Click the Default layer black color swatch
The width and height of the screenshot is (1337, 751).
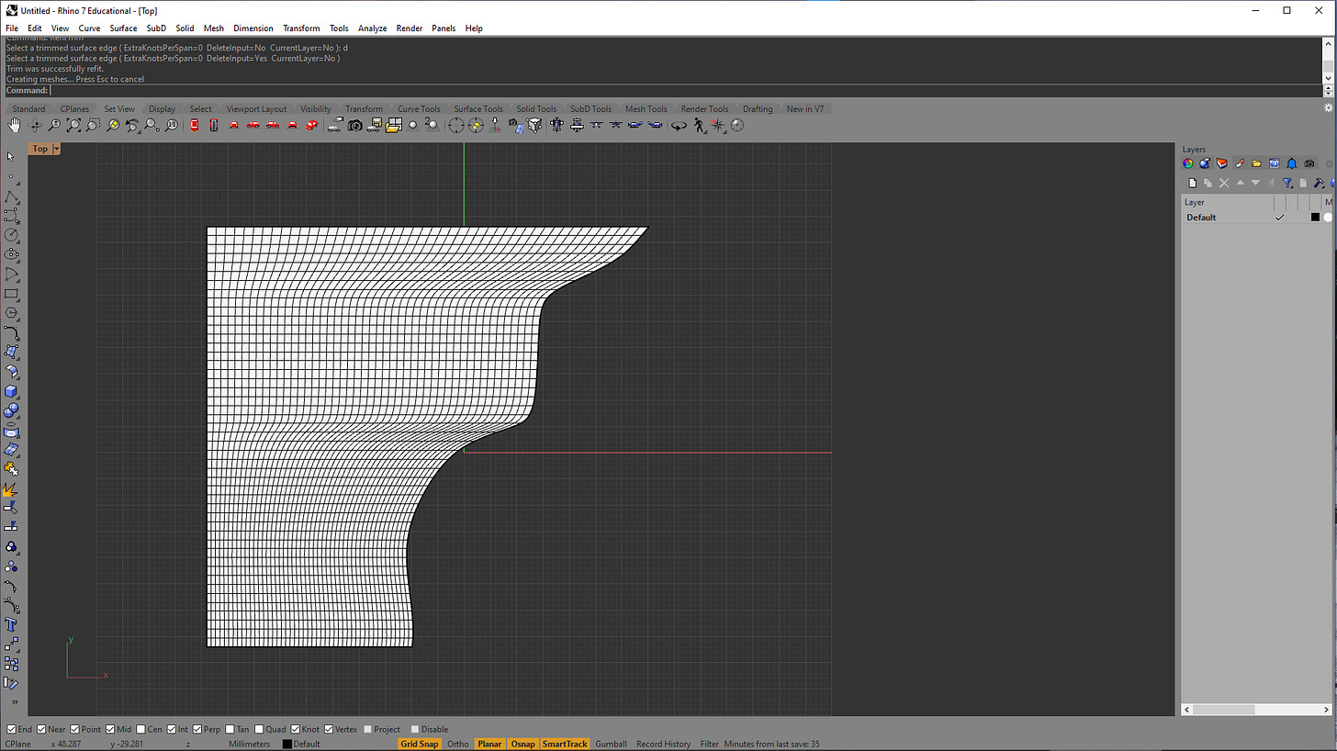1315,218
